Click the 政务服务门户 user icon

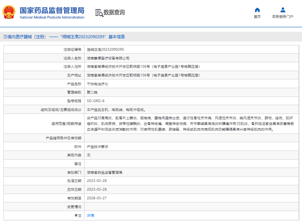[x=283, y=10]
